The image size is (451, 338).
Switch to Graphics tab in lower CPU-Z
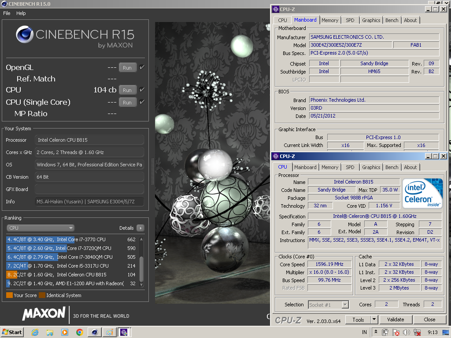click(x=371, y=167)
